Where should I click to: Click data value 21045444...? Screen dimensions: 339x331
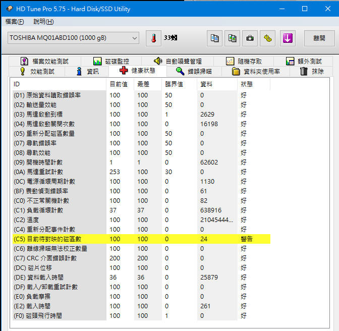(x=216, y=220)
